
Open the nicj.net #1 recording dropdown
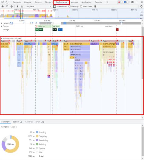(x=39, y=6)
